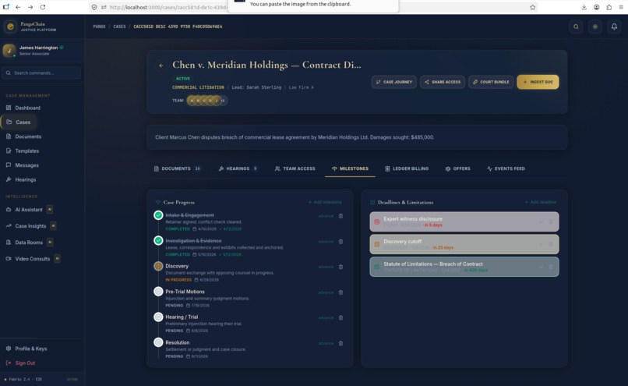Image resolution: width=628 pixels, height=386 pixels.
Task: Click the team member avatars group
Action: coord(207,101)
